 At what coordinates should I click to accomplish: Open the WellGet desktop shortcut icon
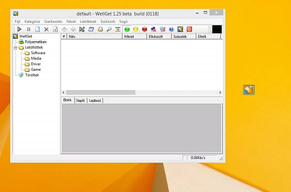[249, 90]
